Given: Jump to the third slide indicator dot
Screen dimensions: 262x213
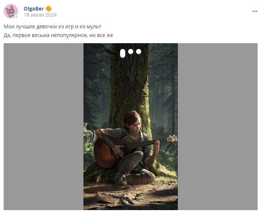Looking at the screenshot, I should (139, 52).
